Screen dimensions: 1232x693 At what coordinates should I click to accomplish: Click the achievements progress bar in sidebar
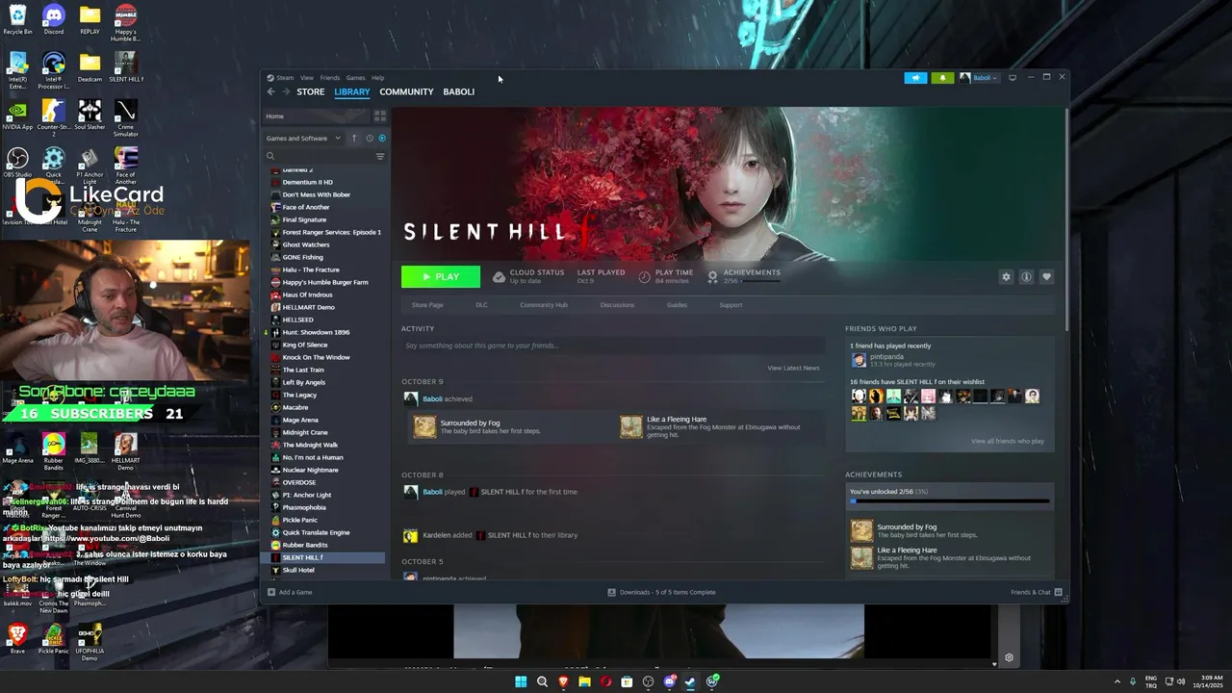tap(949, 500)
